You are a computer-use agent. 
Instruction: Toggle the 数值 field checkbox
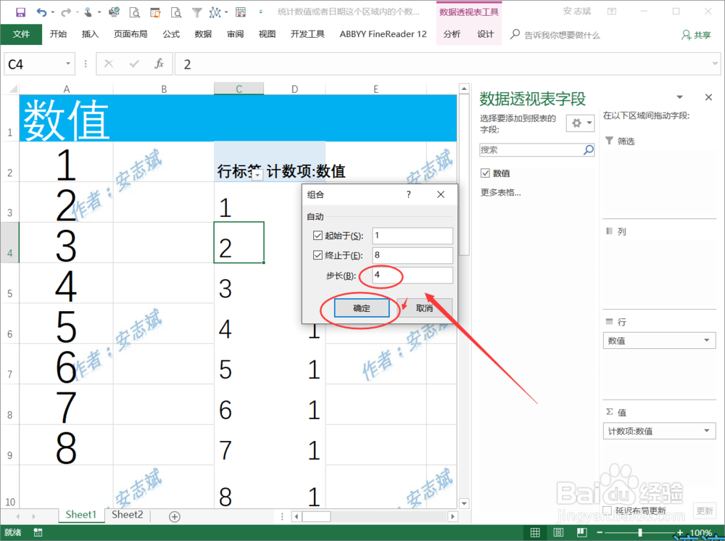click(x=485, y=173)
